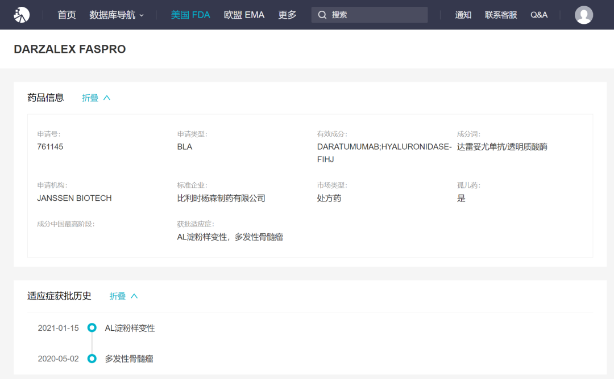This screenshot has width=614, height=379.
Task: Click the DARATUMUMAB;HYALURONIDASE-FIHJ ingredient text
Action: pos(384,153)
